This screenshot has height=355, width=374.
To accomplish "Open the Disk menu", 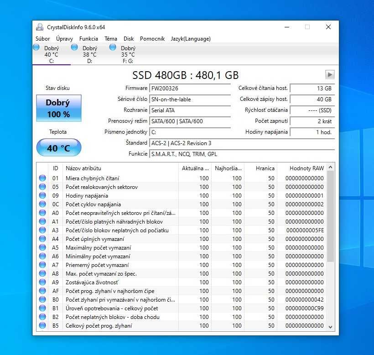I will pyautogui.click(x=129, y=39).
